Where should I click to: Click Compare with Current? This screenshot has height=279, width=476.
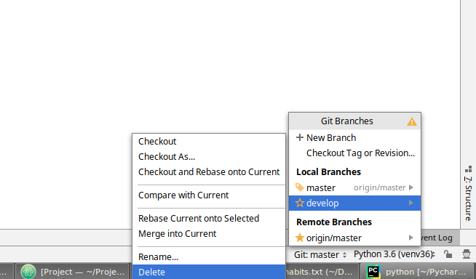(209, 195)
